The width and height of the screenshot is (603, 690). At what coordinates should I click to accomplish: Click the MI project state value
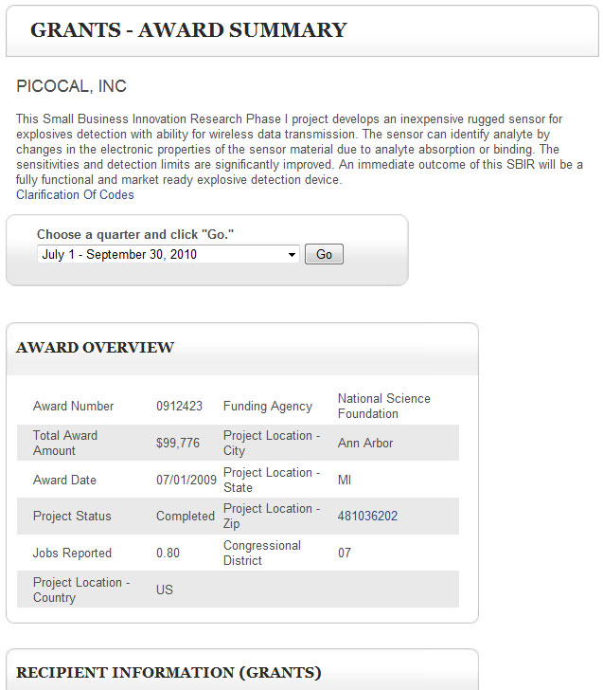point(345,480)
